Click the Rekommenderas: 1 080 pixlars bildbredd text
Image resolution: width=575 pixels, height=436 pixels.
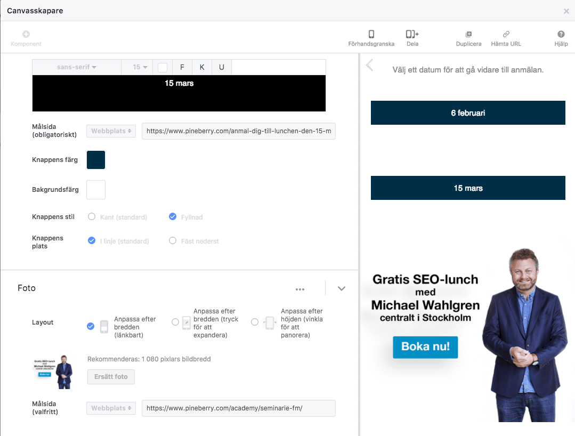[x=149, y=359]
